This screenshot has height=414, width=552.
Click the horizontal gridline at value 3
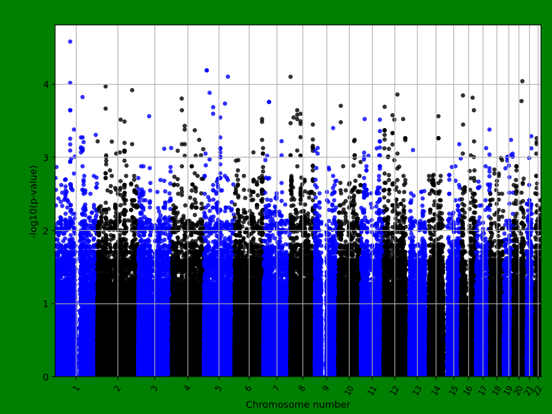click(287, 158)
